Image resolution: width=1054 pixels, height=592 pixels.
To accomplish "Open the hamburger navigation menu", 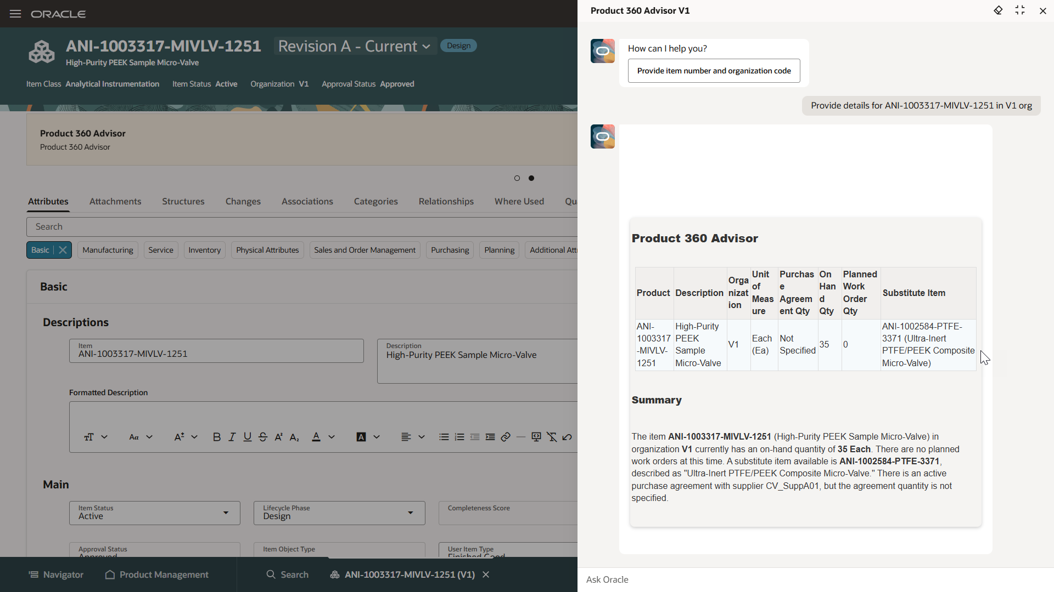I will 15,14.
